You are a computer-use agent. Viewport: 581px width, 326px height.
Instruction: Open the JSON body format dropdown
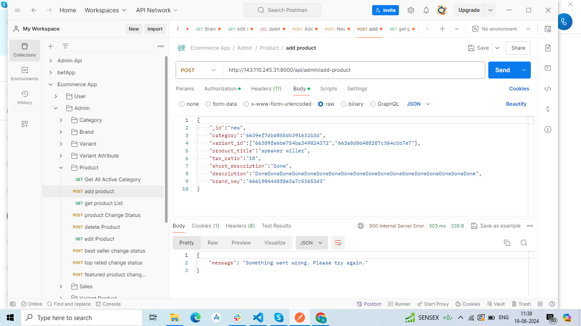[419, 104]
